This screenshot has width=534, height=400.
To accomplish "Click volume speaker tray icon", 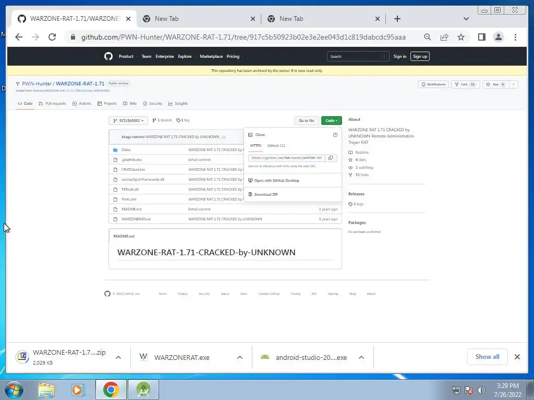I will tap(481, 390).
